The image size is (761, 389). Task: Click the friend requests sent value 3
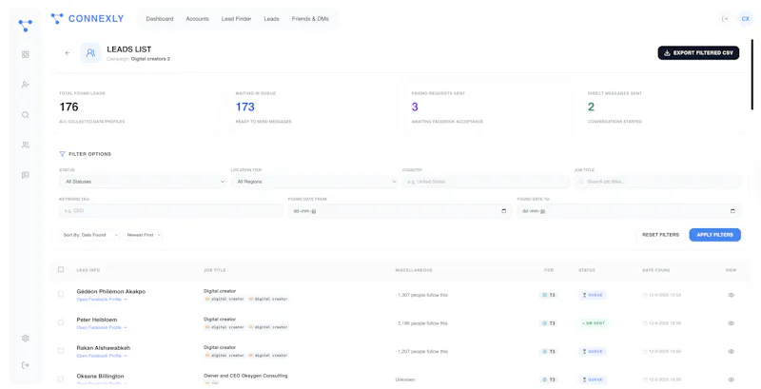click(x=415, y=107)
